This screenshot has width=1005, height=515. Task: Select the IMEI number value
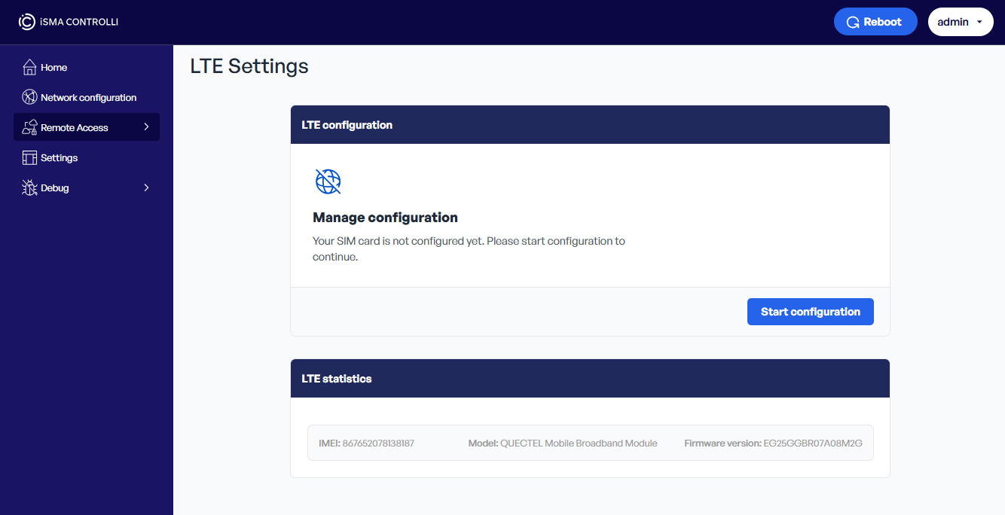point(378,443)
